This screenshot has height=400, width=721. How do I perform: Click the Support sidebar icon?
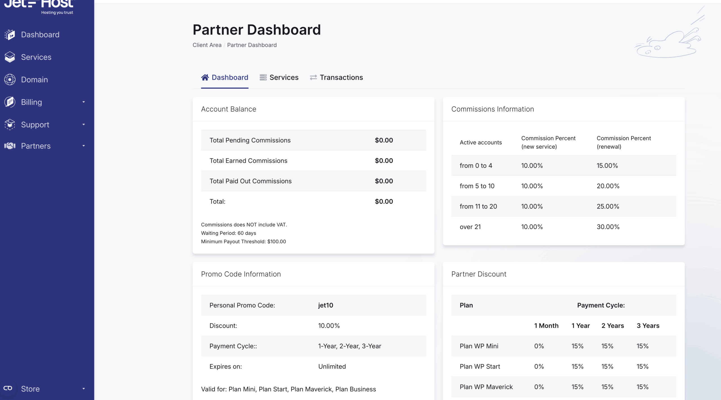pyautogui.click(x=10, y=124)
